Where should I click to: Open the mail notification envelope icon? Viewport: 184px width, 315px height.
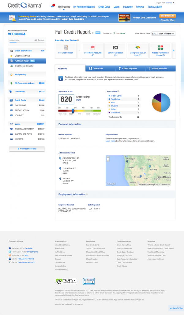click(x=53, y=6)
